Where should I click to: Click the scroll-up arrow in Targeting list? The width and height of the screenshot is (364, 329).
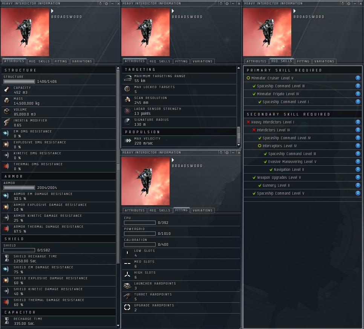click(239, 68)
